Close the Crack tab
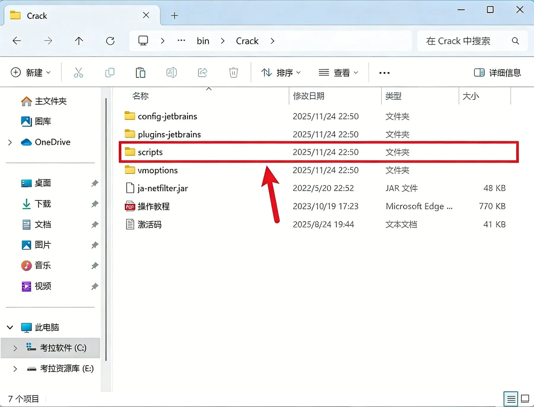The width and height of the screenshot is (534, 407). 146,15
